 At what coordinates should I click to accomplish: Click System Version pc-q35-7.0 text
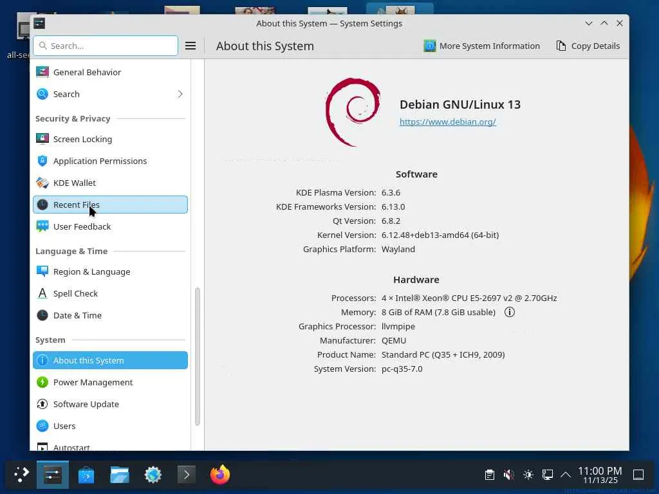402,369
